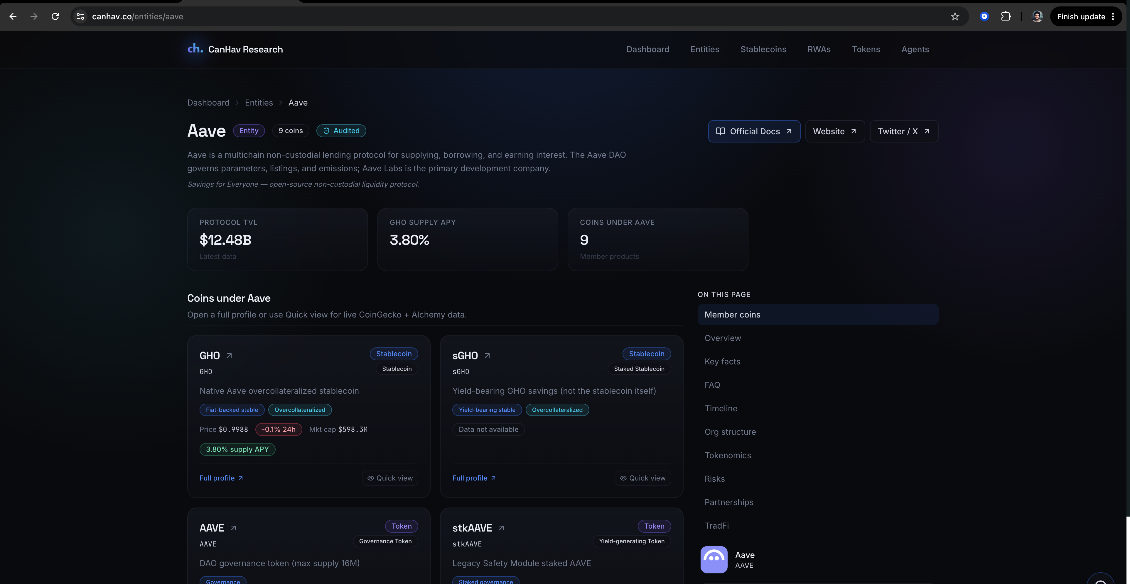Click the Staked Stablecoin label on sGHO
The width and height of the screenshot is (1130, 584).
639,369
